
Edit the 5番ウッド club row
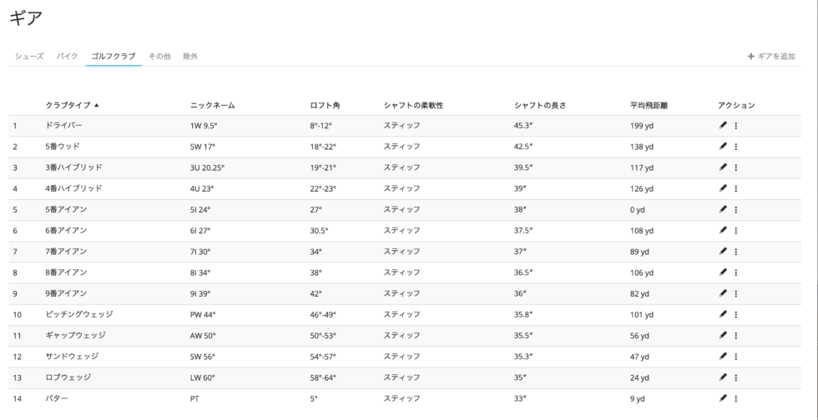tap(723, 147)
